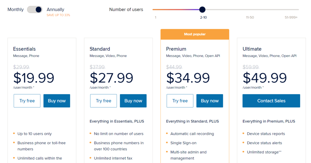Screen dimensions: 311x163
Task: Click the Standard plan heading
Action: [x=100, y=49]
